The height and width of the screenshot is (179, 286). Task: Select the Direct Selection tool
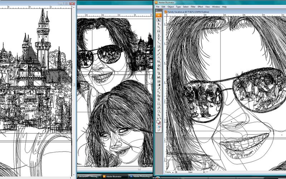[x=158, y=24]
